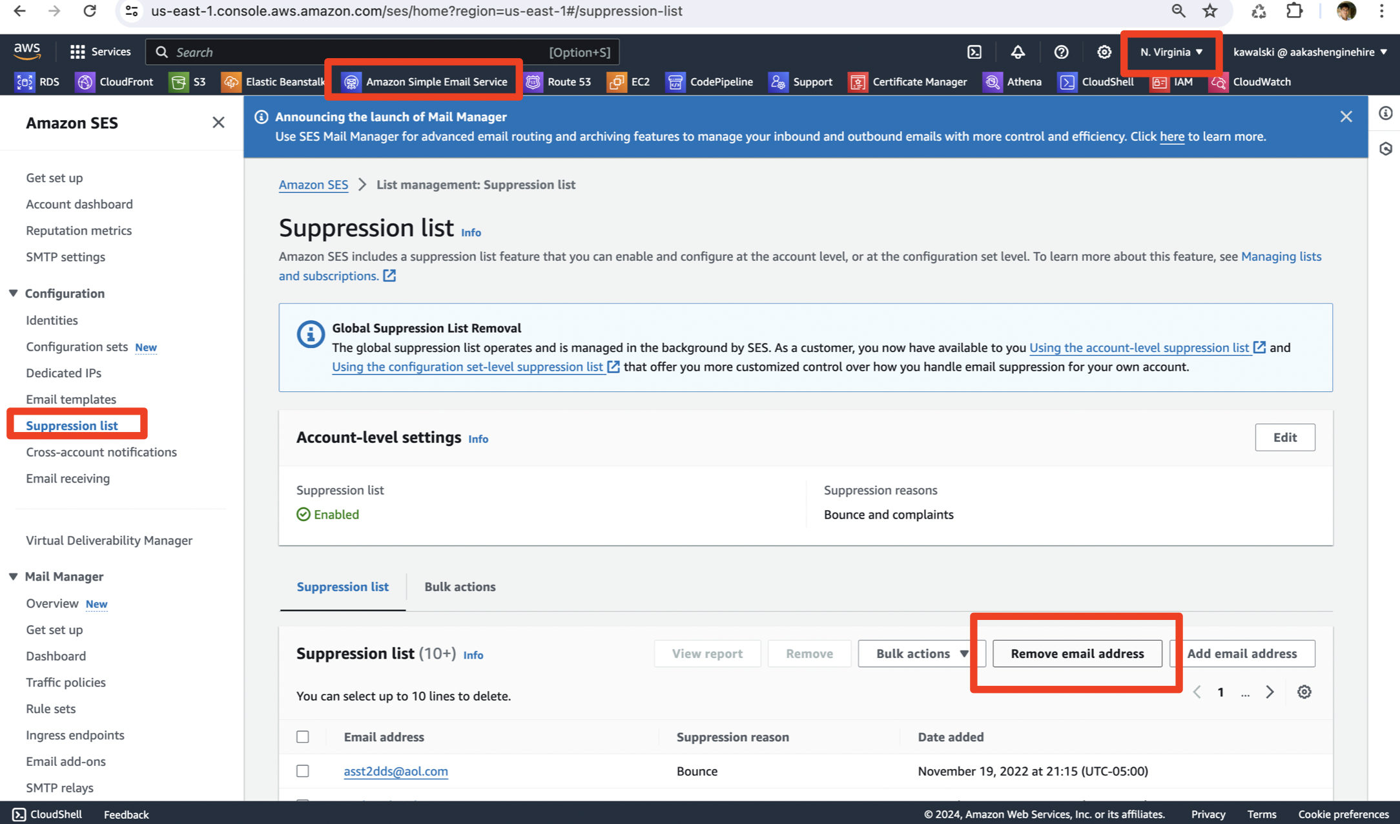Open the CloudFront favorites shortcut
Viewport: 1400px width, 824px height.
[x=114, y=82]
